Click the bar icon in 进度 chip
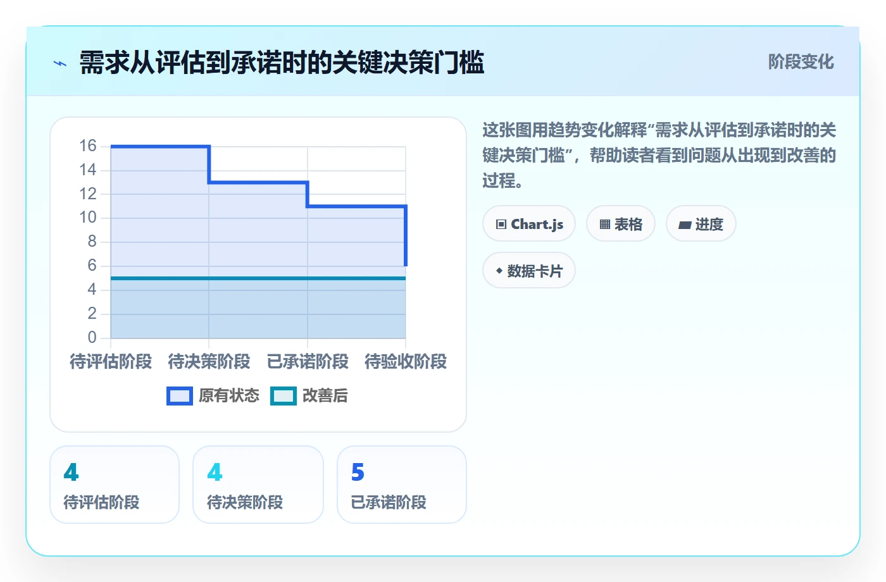Viewport: 886px width, 582px height. tap(685, 225)
